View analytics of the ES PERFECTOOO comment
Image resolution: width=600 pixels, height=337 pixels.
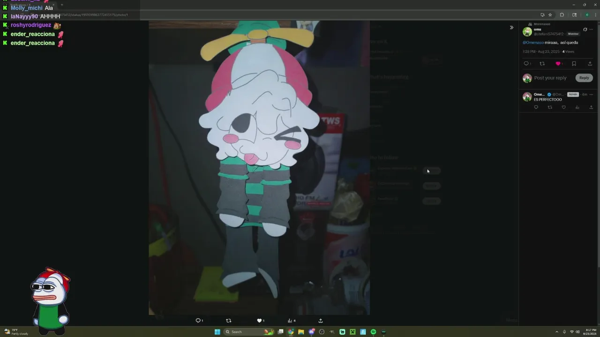pyautogui.click(x=577, y=107)
